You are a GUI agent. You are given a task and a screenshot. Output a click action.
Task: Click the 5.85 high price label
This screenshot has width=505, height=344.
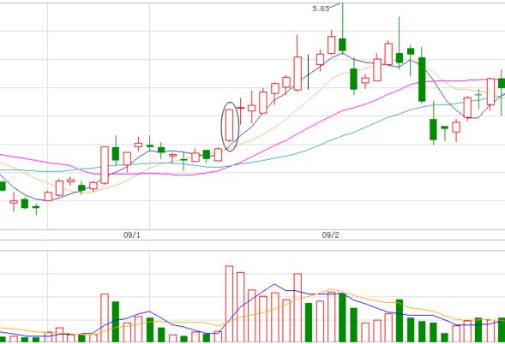(x=321, y=9)
